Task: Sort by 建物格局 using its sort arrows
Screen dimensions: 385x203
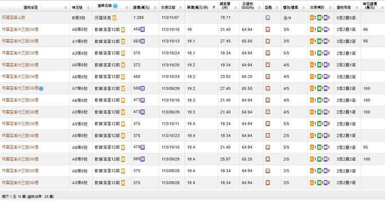Action: click(357, 8)
